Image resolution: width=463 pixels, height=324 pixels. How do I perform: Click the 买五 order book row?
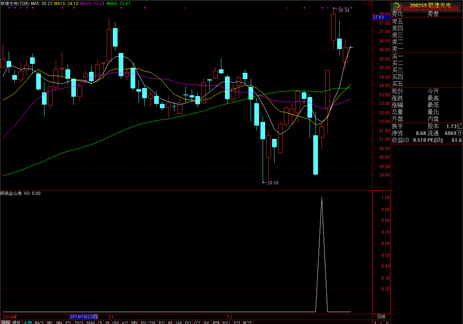(427, 84)
